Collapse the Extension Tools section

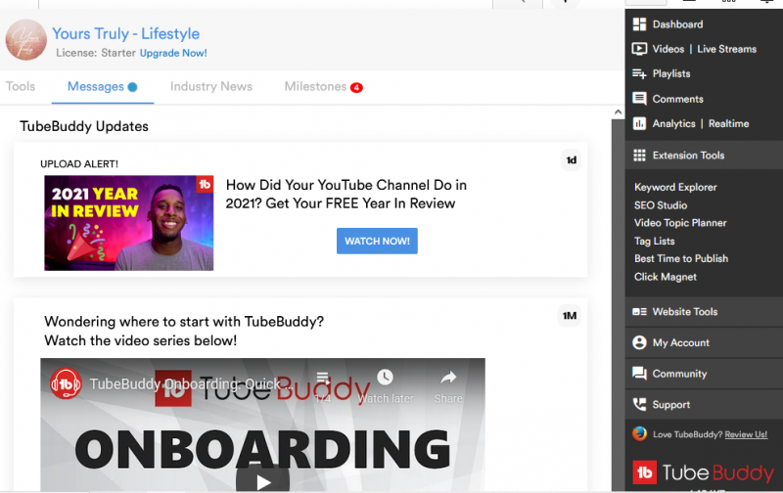688,156
